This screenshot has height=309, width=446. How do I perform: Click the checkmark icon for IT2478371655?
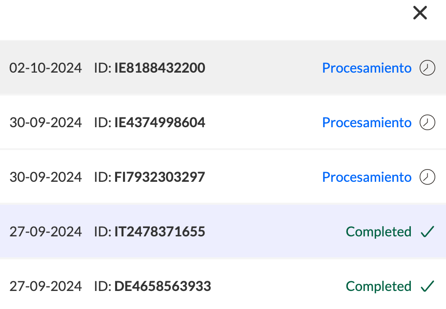(427, 232)
